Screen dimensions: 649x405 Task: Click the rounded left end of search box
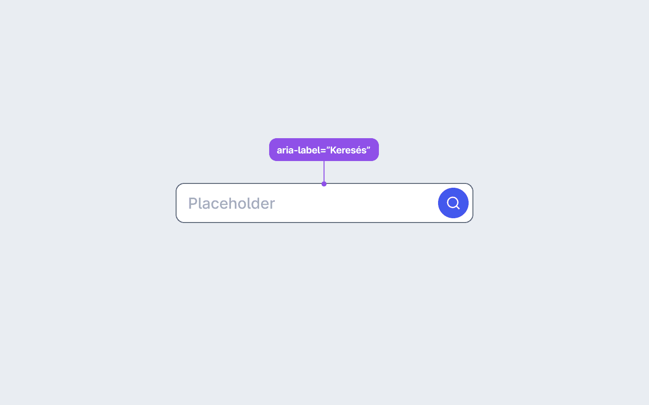tap(178, 203)
